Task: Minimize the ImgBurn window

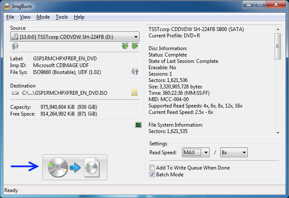Action: coord(249,5)
